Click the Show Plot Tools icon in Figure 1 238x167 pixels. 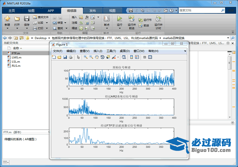[x=150, y=57]
